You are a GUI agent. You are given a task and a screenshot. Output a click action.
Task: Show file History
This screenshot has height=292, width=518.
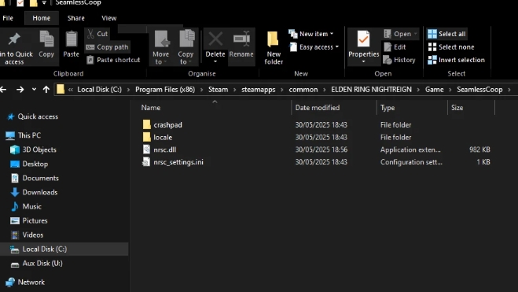point(399,60)
